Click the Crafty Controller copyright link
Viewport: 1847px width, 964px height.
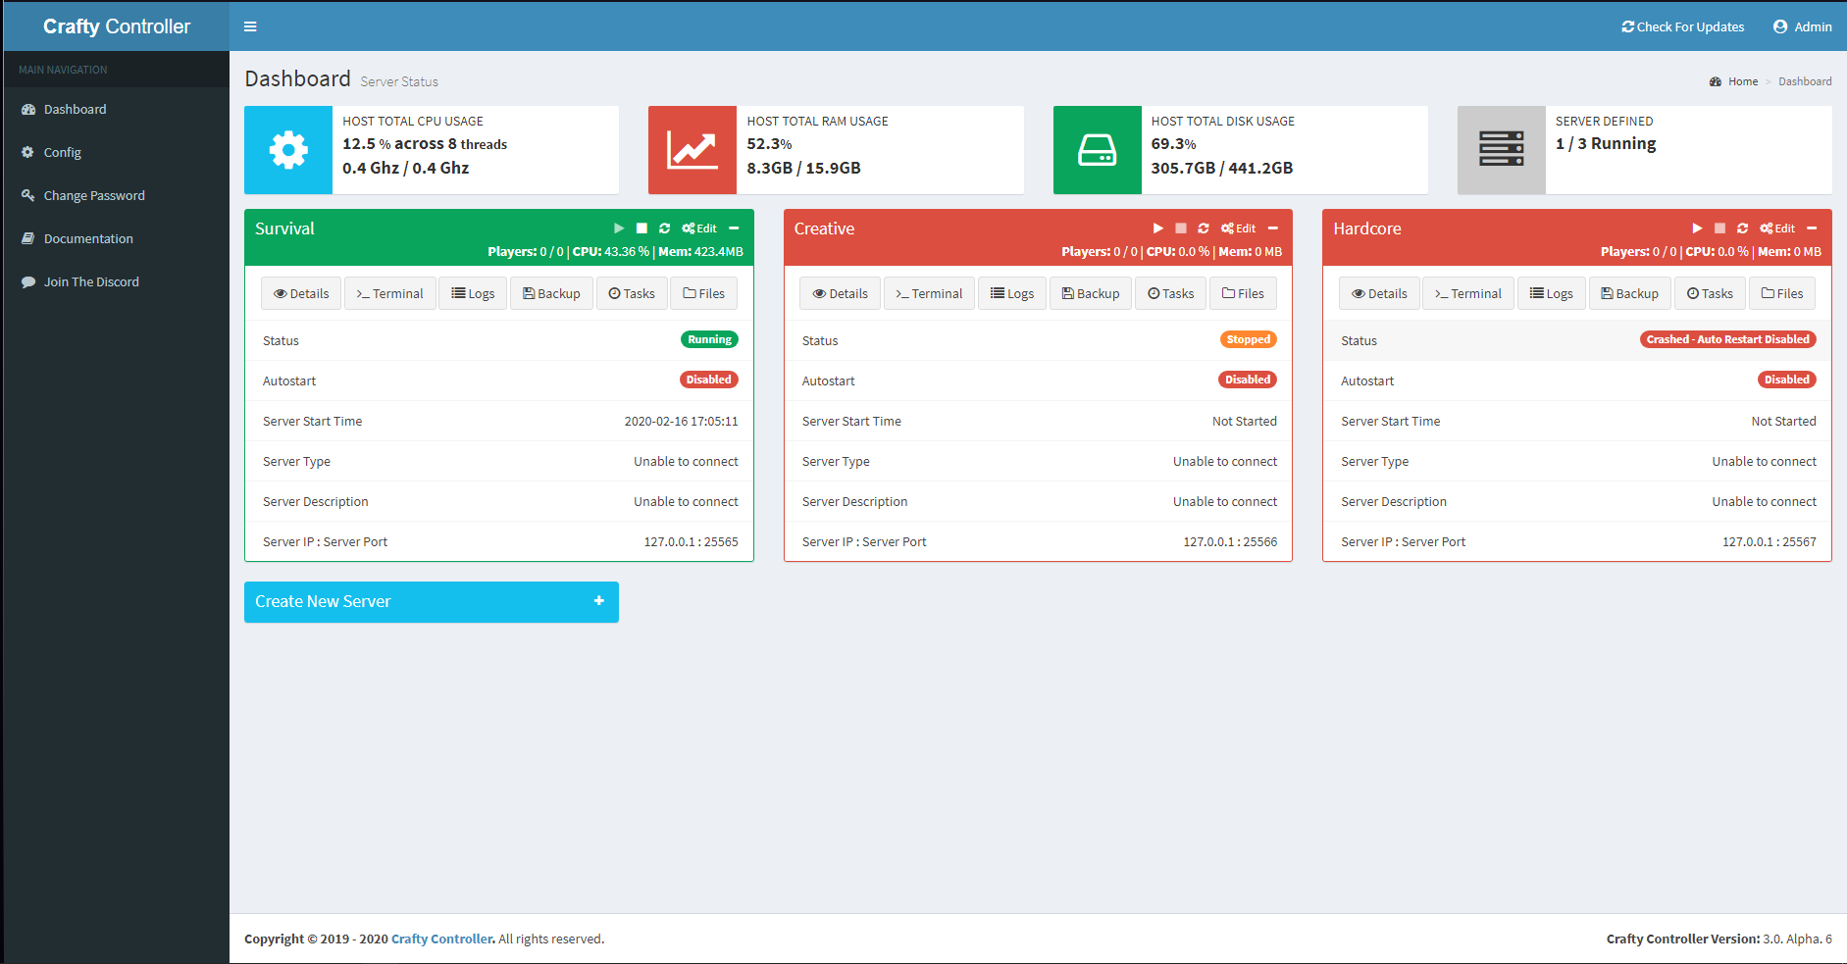pyautogui.click(x=441, y=939)
